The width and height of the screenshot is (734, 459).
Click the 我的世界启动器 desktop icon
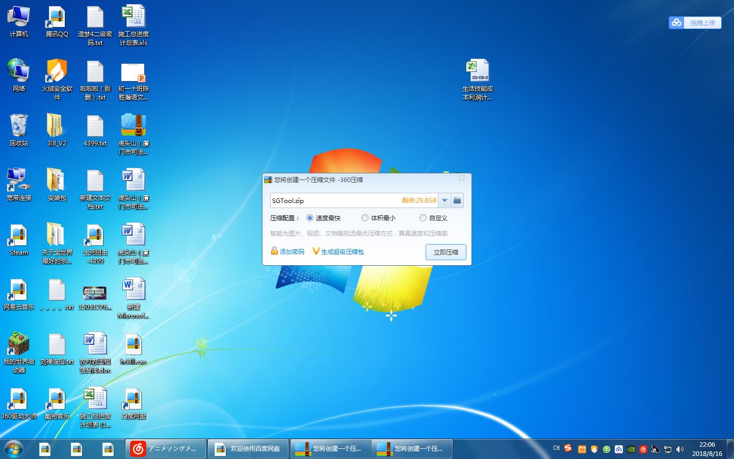point(19,345)
